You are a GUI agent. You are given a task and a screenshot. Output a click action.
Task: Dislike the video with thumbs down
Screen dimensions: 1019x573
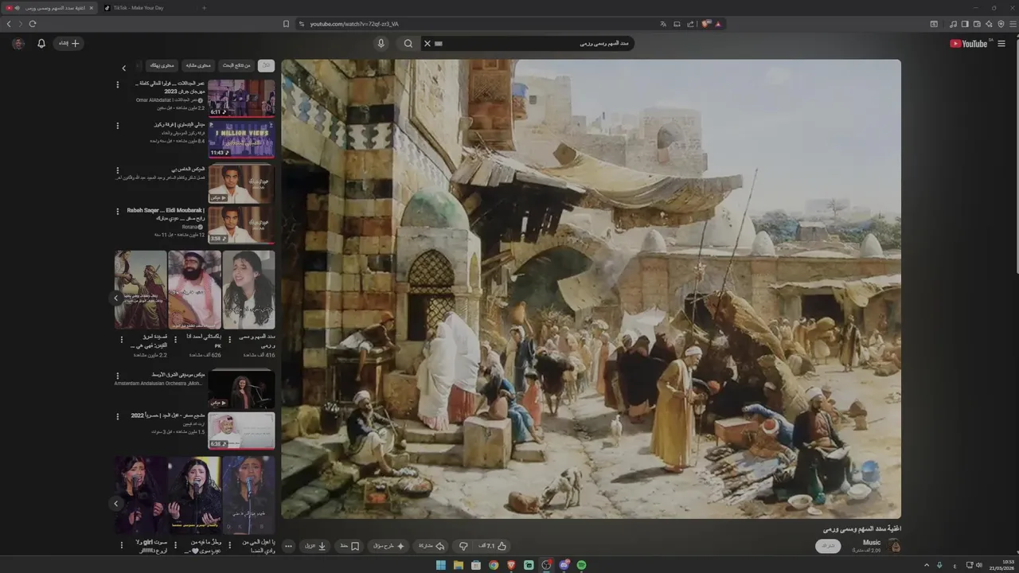coord(463,546)
